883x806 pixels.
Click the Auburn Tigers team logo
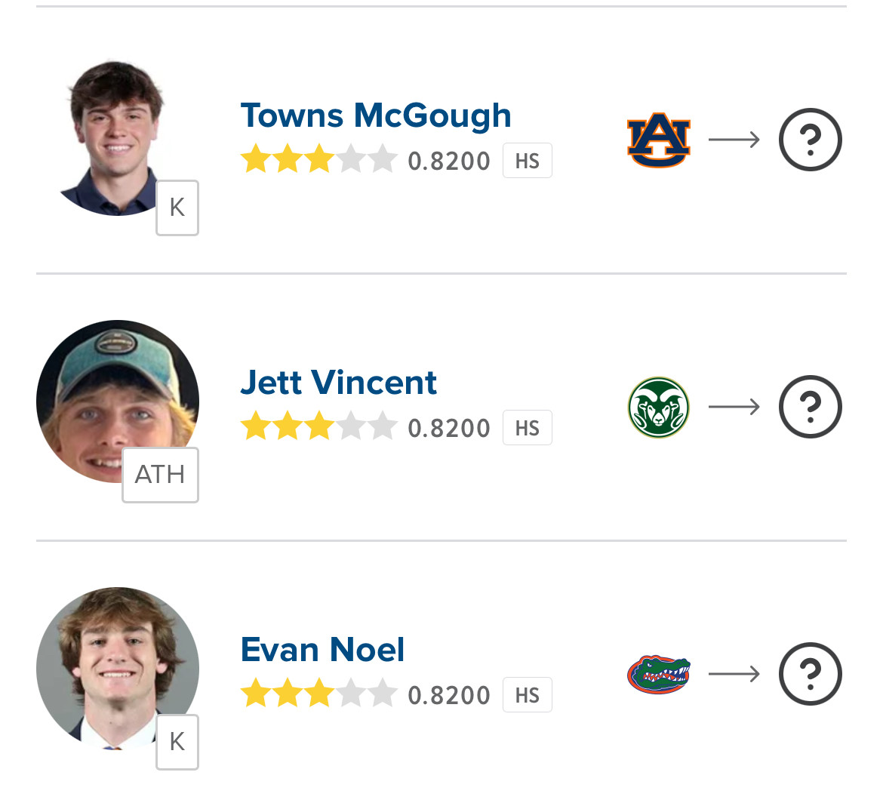click(x=658, y=140)
